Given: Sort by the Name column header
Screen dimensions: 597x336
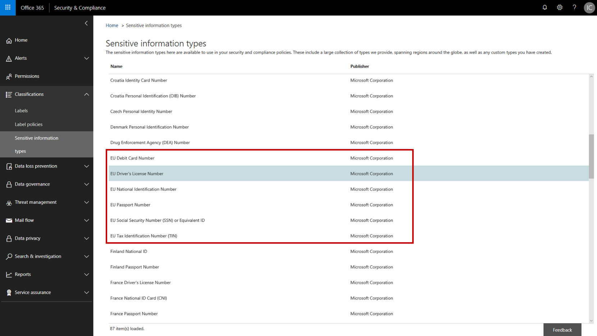Looking at the screenshot, I should point(116,66).
